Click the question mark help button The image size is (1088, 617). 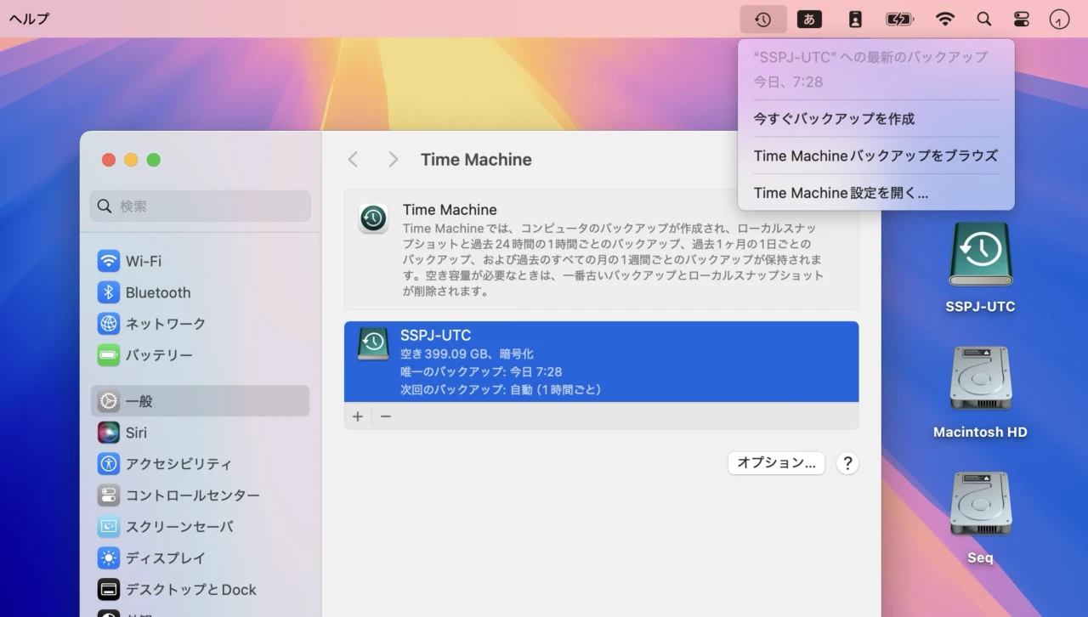click(847, 463)
